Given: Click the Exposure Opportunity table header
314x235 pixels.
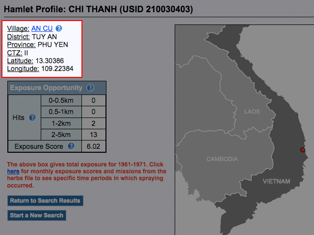Looking at the screenshot, I should [x=57, y=88].
